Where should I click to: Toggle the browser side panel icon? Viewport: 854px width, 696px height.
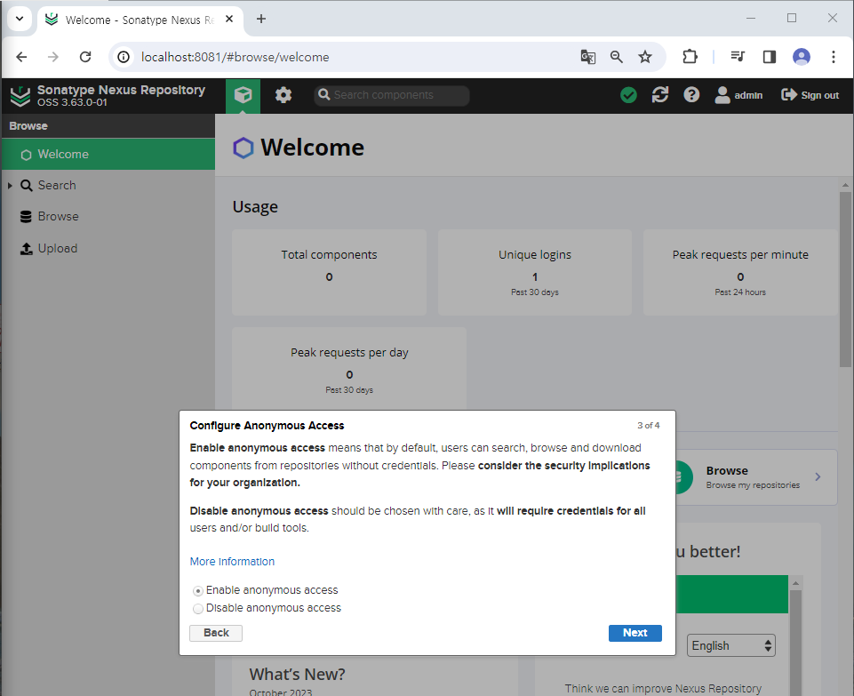[769, 57]
